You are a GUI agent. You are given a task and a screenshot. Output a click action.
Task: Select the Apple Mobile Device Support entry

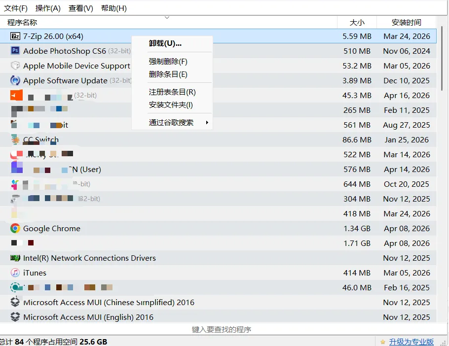[218, 66]
